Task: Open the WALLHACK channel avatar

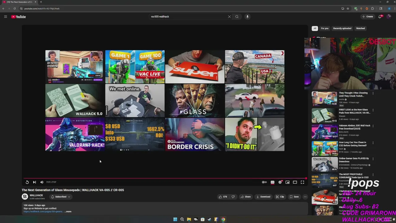Action: [x=25, y=197]
